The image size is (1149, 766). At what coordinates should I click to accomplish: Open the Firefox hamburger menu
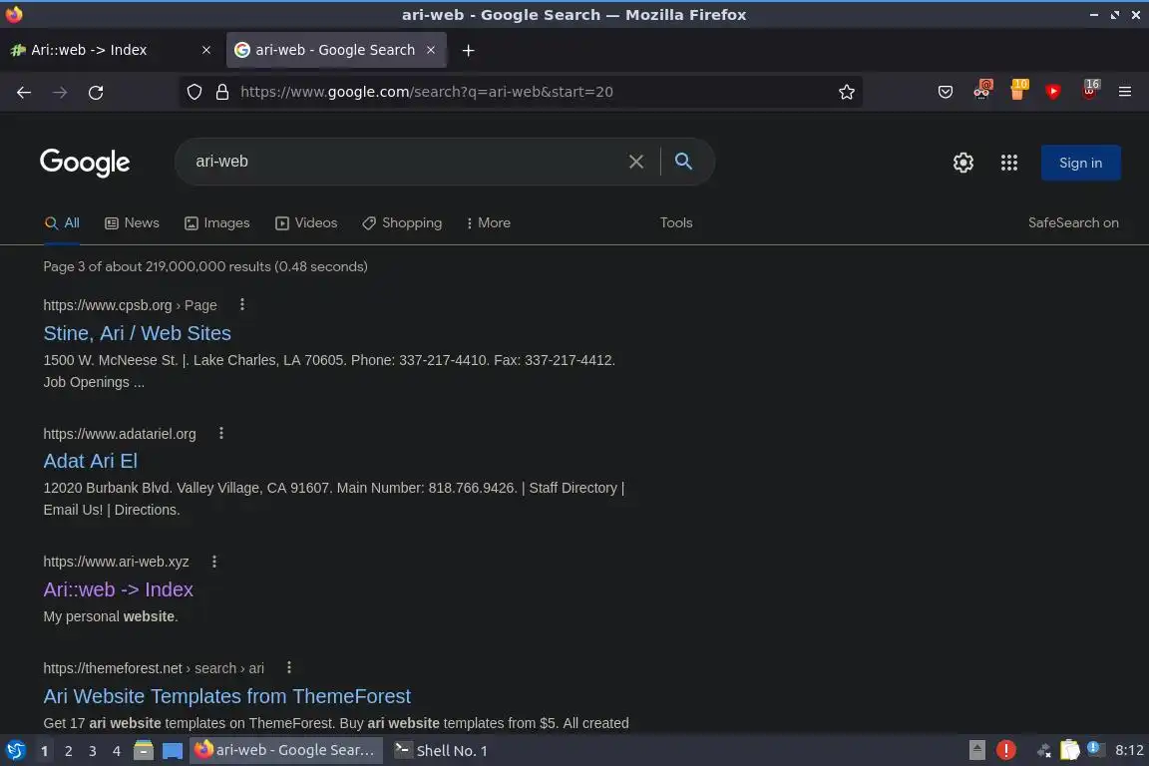click(1125, 92)
